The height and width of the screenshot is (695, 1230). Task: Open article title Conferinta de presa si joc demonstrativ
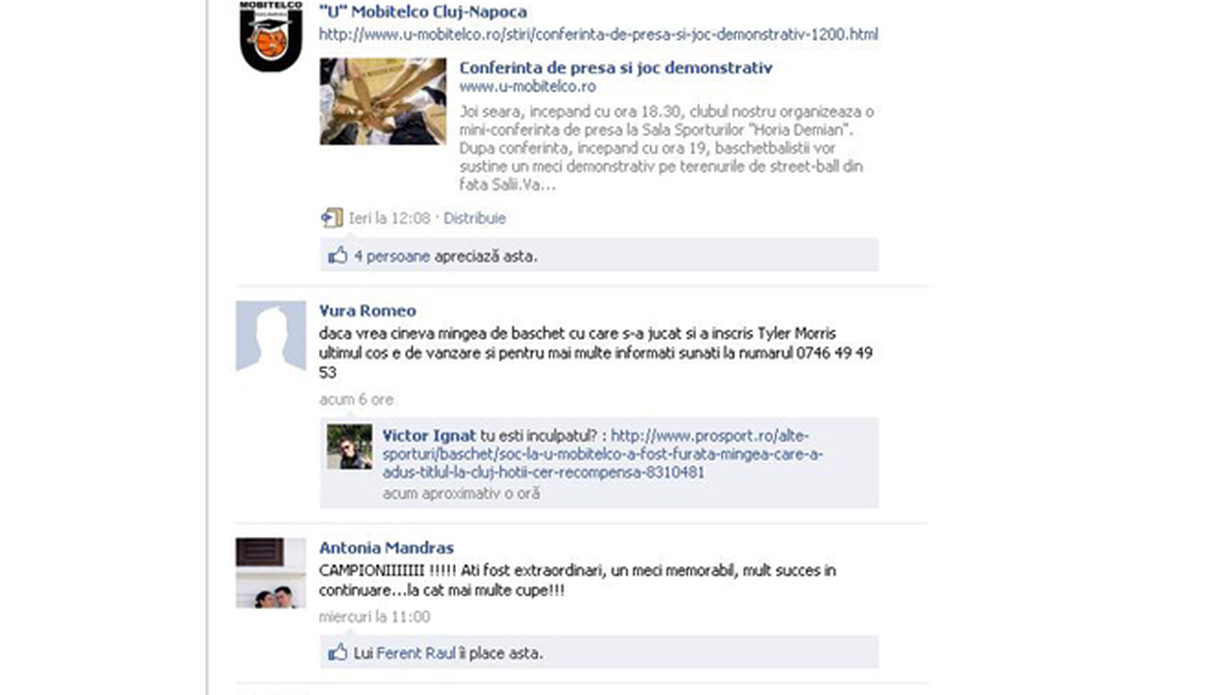616,68
